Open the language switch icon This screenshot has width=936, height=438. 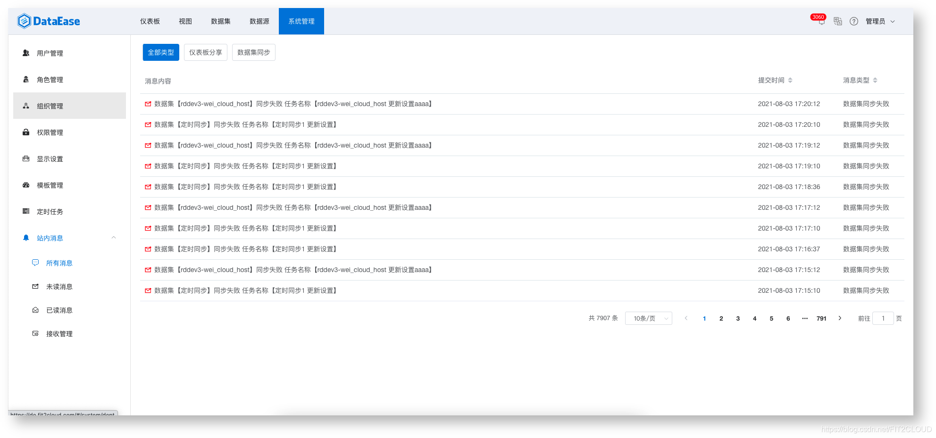pyautogui.click(x=838, y=21)
